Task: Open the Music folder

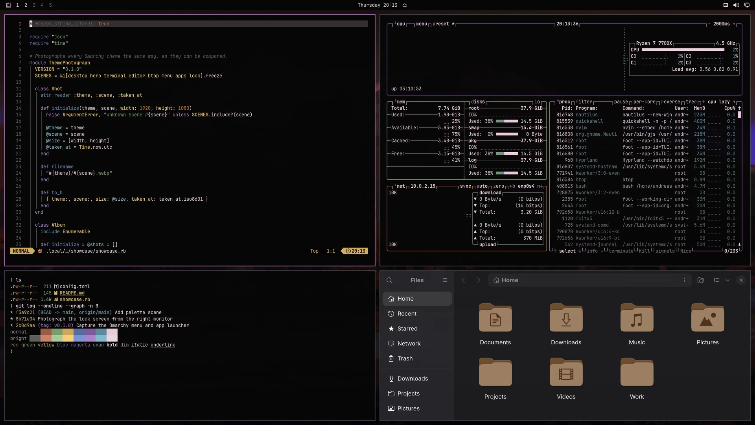Action: click(637, 324)
